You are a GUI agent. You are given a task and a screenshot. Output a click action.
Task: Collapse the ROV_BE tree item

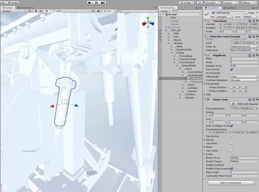click(166, 30)
